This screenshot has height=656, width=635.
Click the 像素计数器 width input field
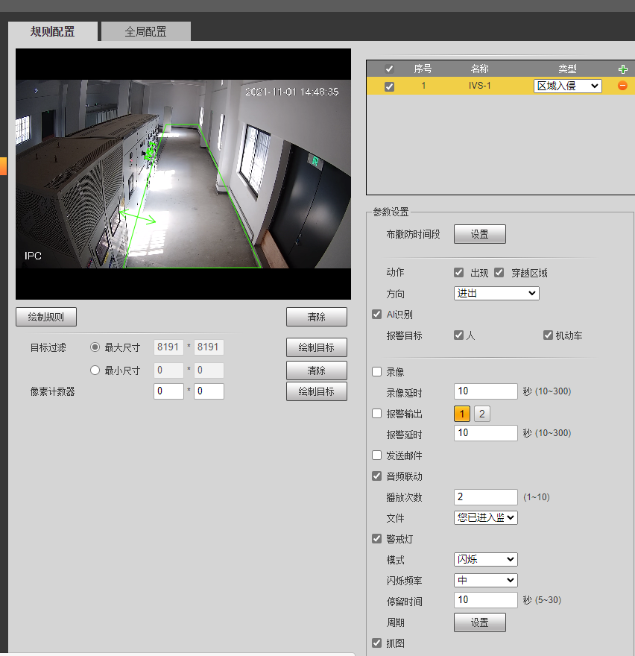(168, 391)
